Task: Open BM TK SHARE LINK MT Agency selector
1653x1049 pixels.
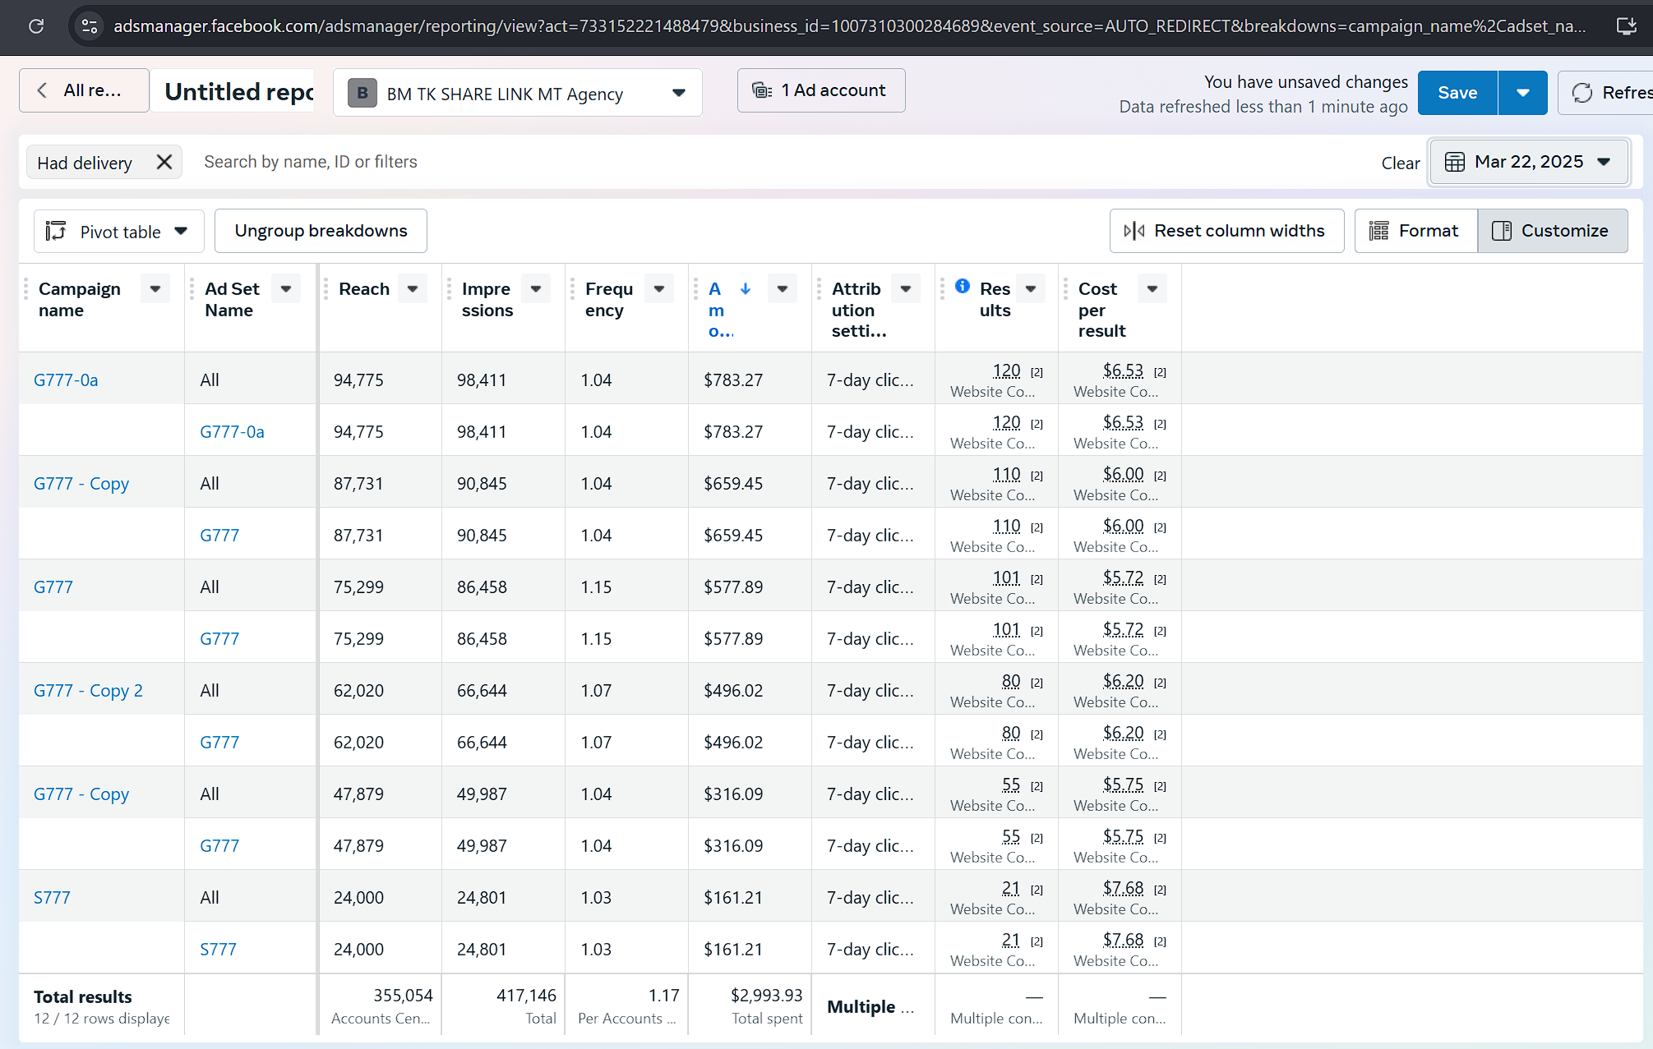Action: coord(517,93)
